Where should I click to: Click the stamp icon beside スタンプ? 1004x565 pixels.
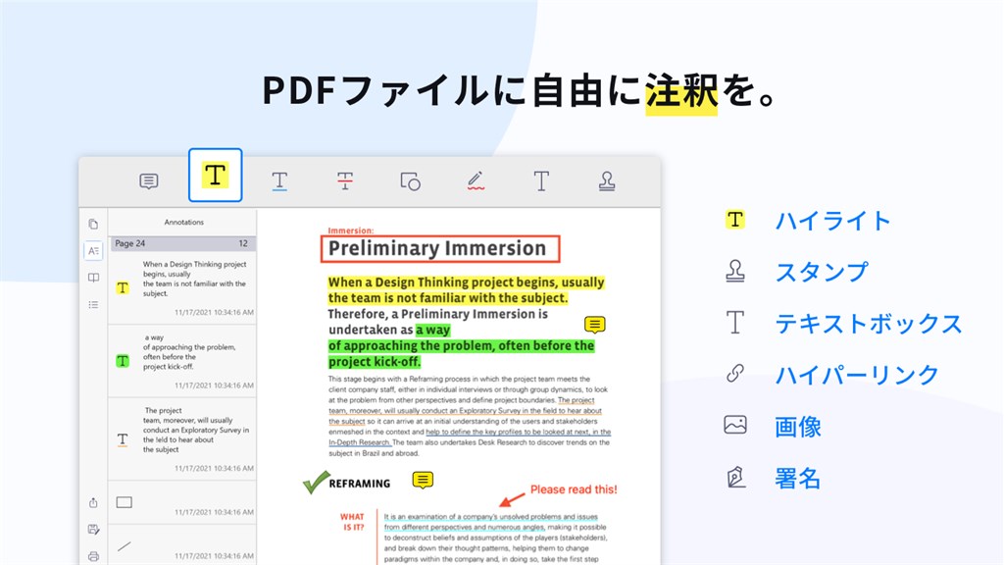tap(735, 271)
